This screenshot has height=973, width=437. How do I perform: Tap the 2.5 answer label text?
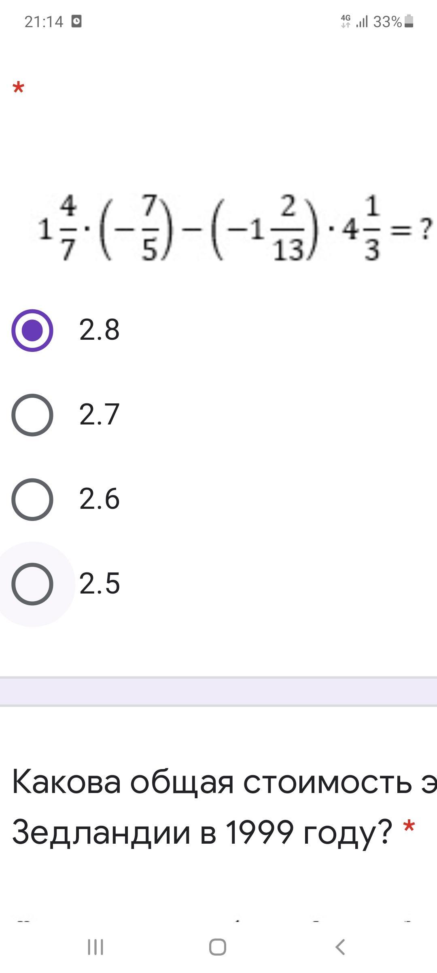point(100,583)
